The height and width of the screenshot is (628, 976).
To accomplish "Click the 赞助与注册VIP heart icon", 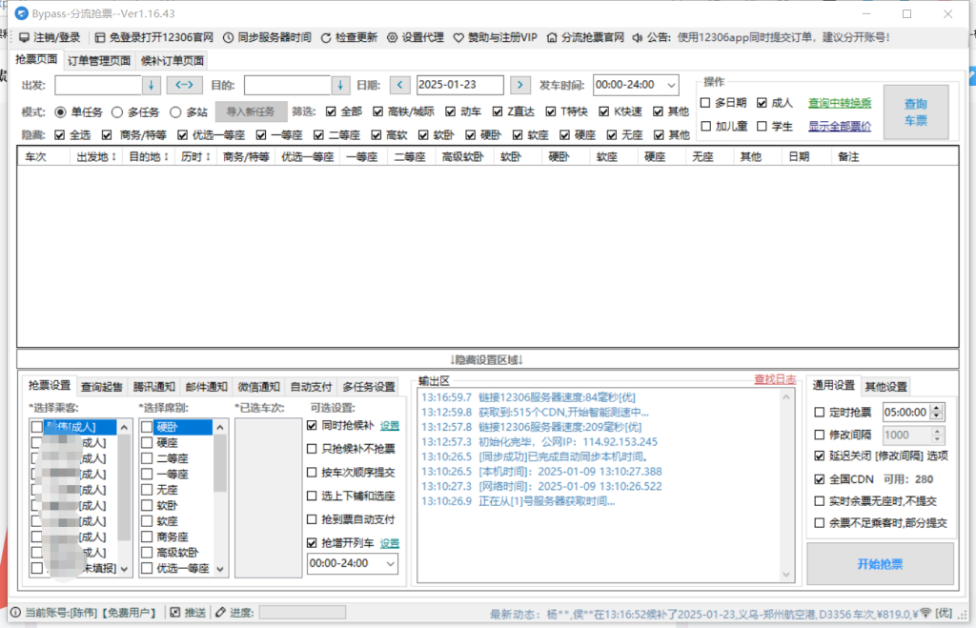I will (x=458, y=38).
